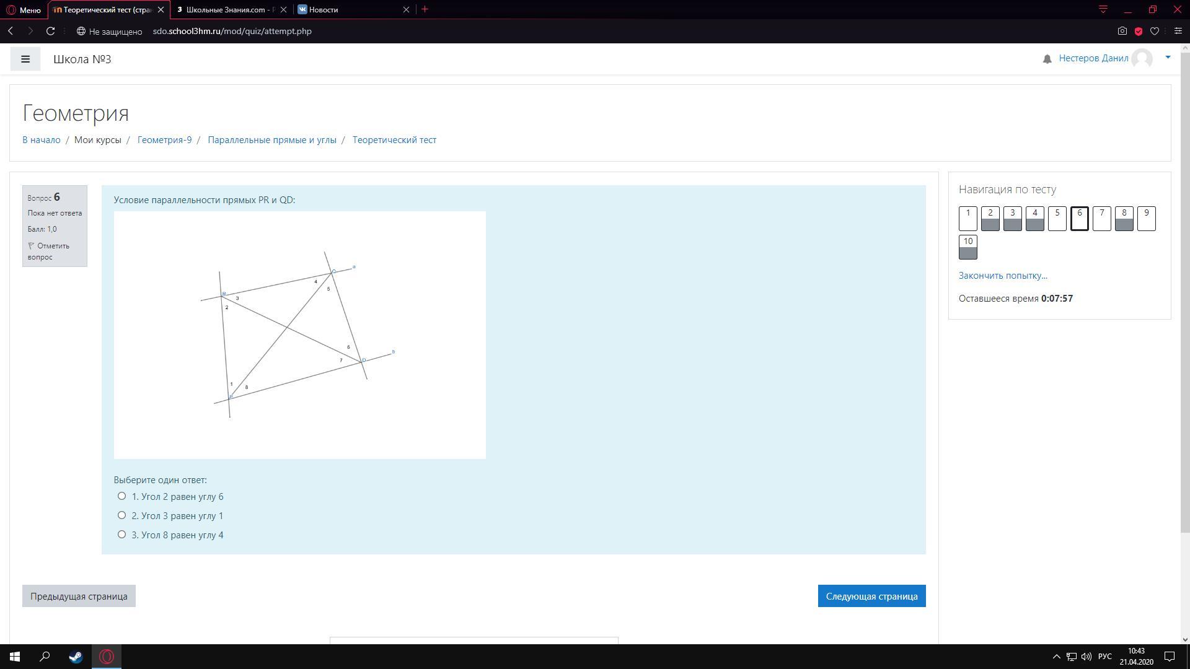This screenshot has width=1190, height=669.
Task: Click the heart bookmark icon
Action: pos(1154,31)
